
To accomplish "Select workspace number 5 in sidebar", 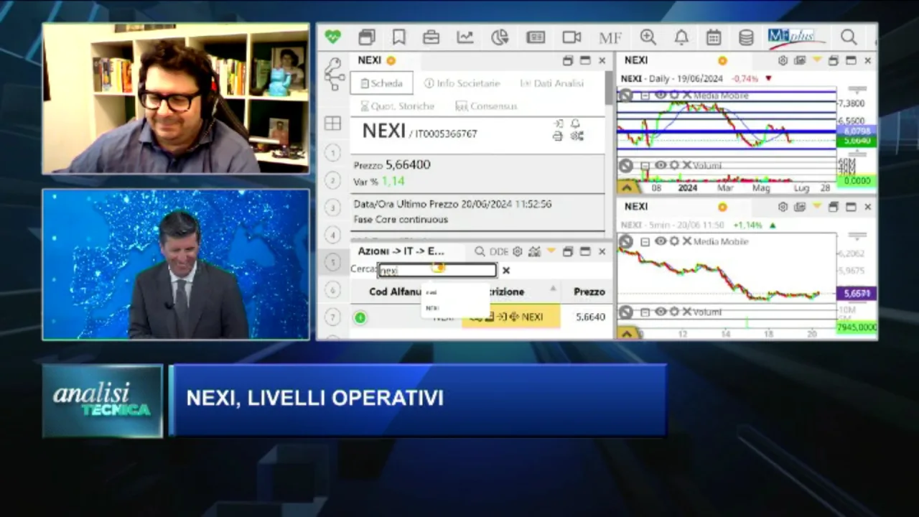I will pos(332,262).
